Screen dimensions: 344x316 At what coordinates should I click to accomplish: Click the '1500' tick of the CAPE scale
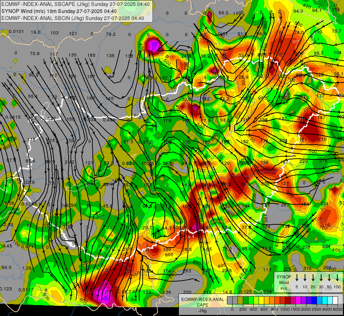pyautogui.click(x=296, y=309)
